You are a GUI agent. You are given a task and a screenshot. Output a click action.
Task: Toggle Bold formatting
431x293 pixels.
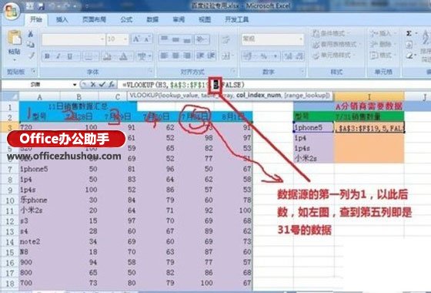tap(47, 56)
